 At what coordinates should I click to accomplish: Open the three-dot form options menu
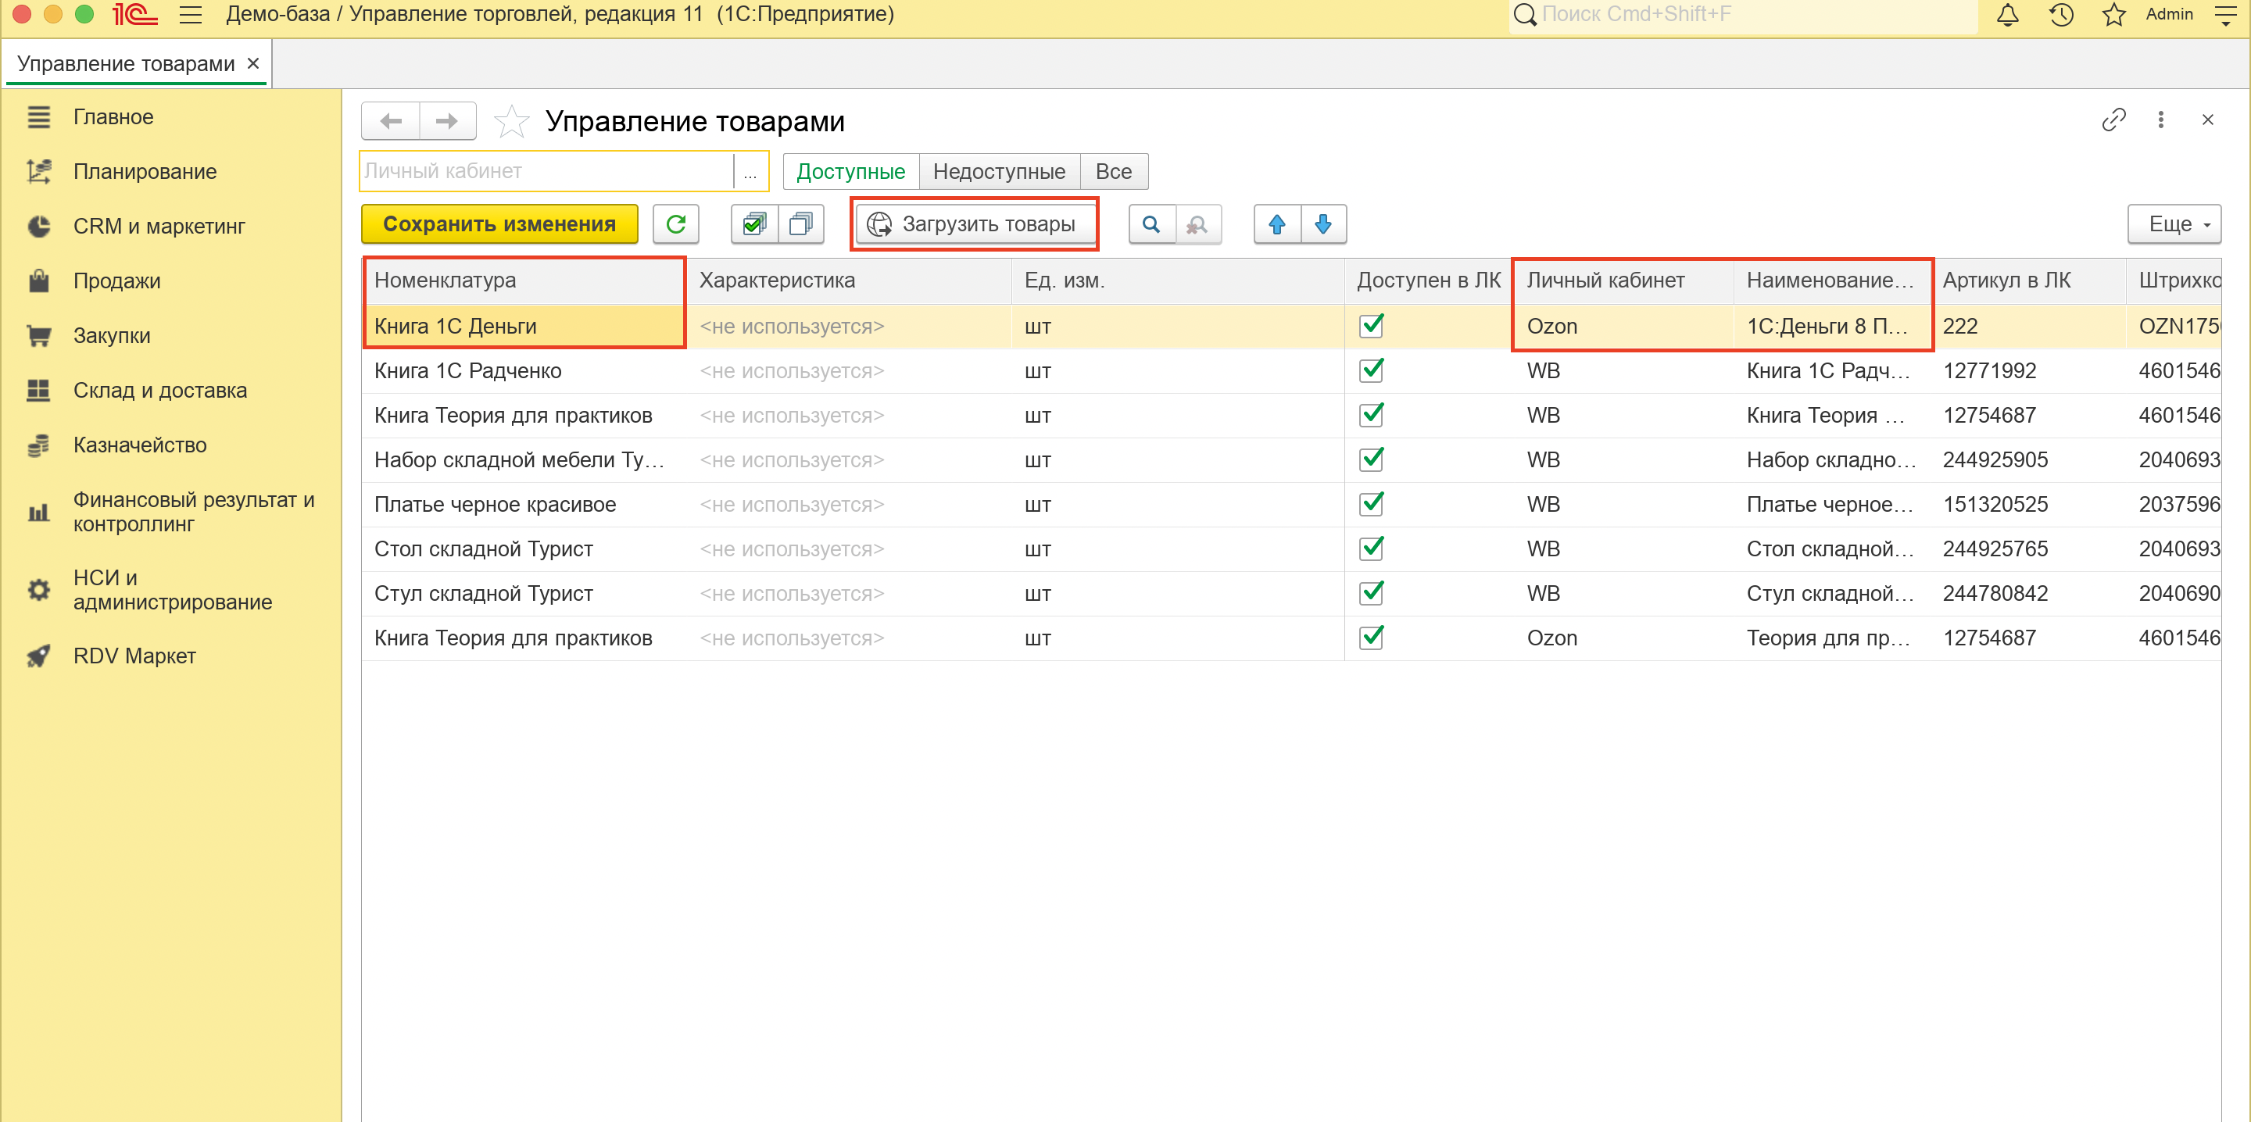[2161, 120]
